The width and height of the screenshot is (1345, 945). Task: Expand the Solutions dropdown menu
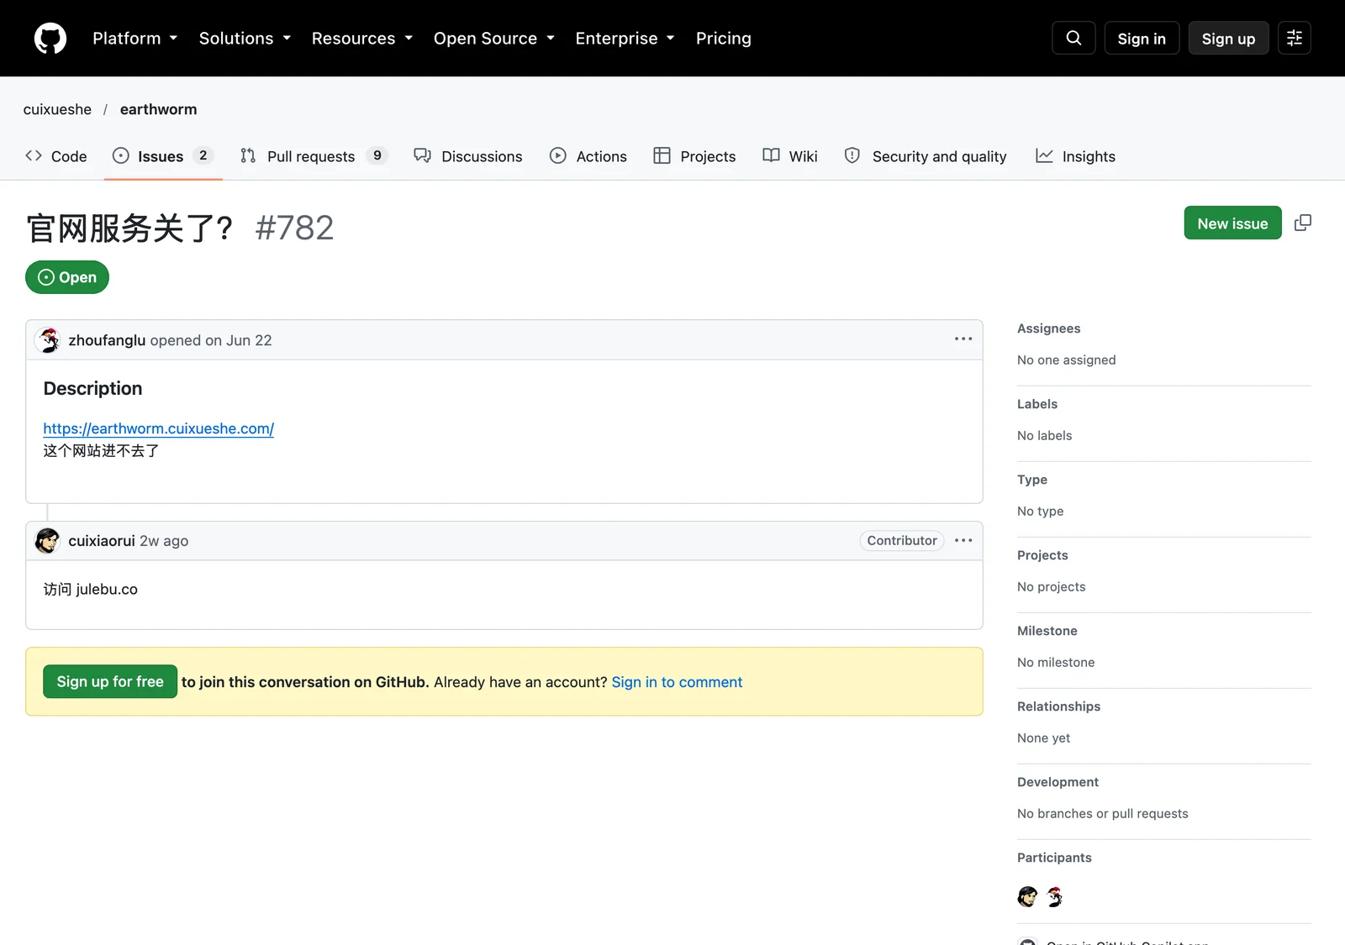245,39
